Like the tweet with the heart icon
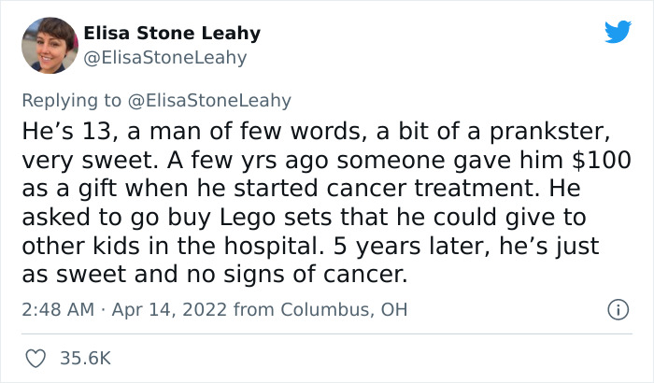The width and height of the screenshot is (654, 383). click(33, 357)
